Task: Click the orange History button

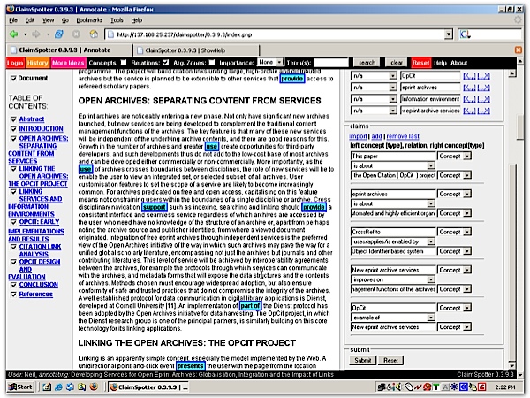Action: 37,63
